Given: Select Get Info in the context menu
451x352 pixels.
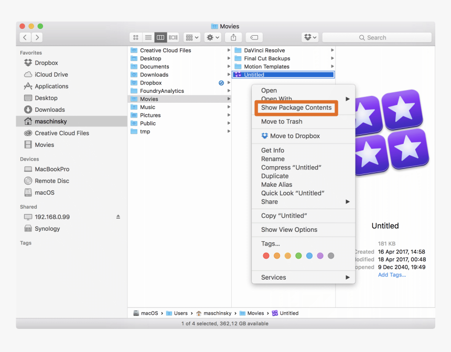Looking at the screenshot, I should (273, 151).
